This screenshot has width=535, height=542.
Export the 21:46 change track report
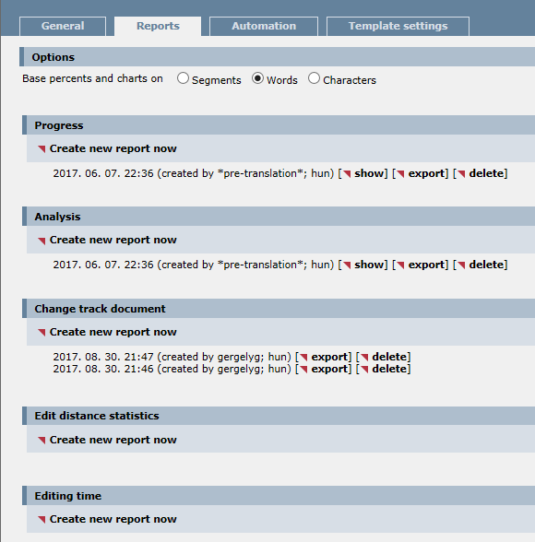click(x=329, y=369)
